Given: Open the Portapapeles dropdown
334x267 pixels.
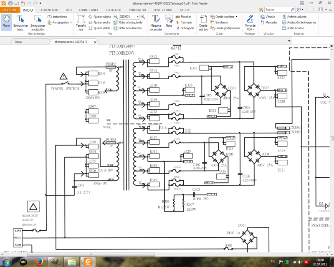Looking at the screenshot, I should click(60, 23).
